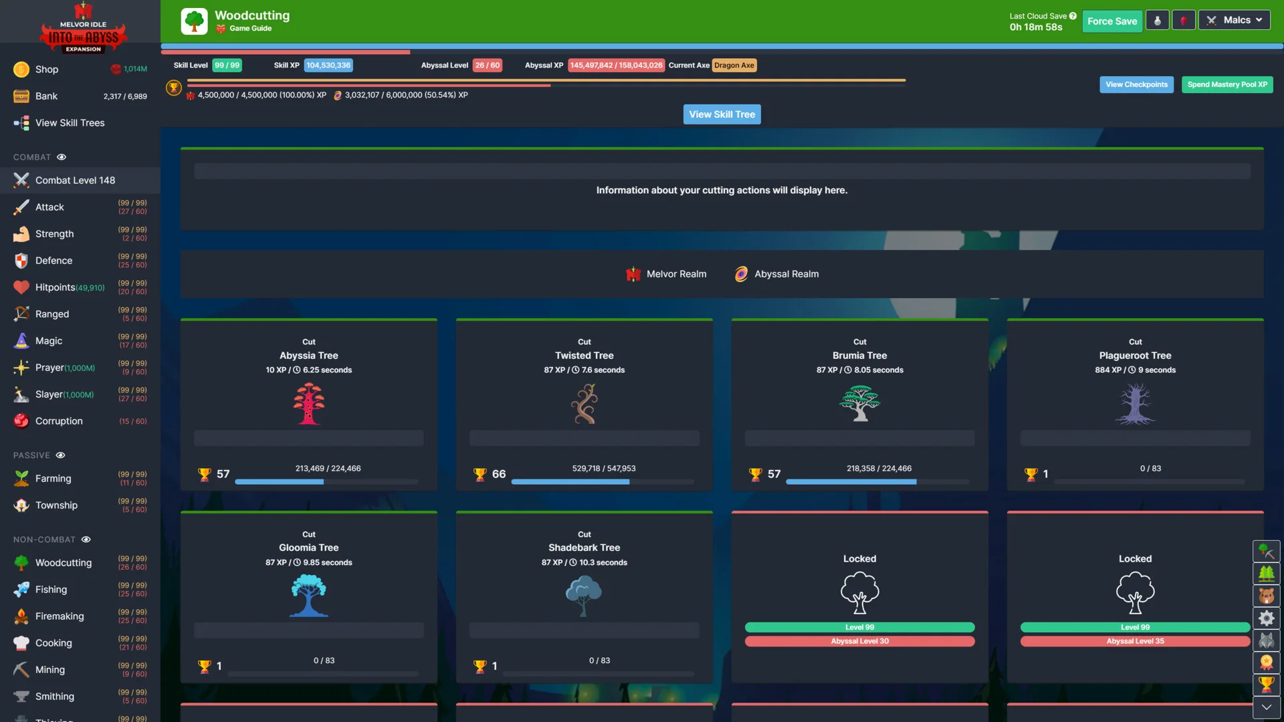
Task: Click the star medal minibar icon
Action: point(1266,663)
